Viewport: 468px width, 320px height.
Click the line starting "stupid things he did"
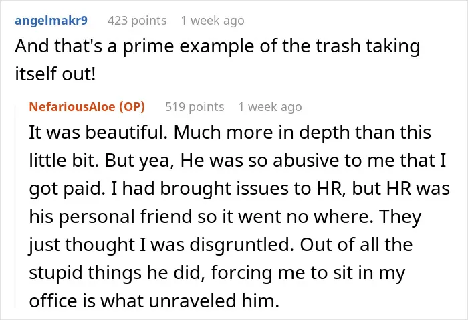(217, 272)
